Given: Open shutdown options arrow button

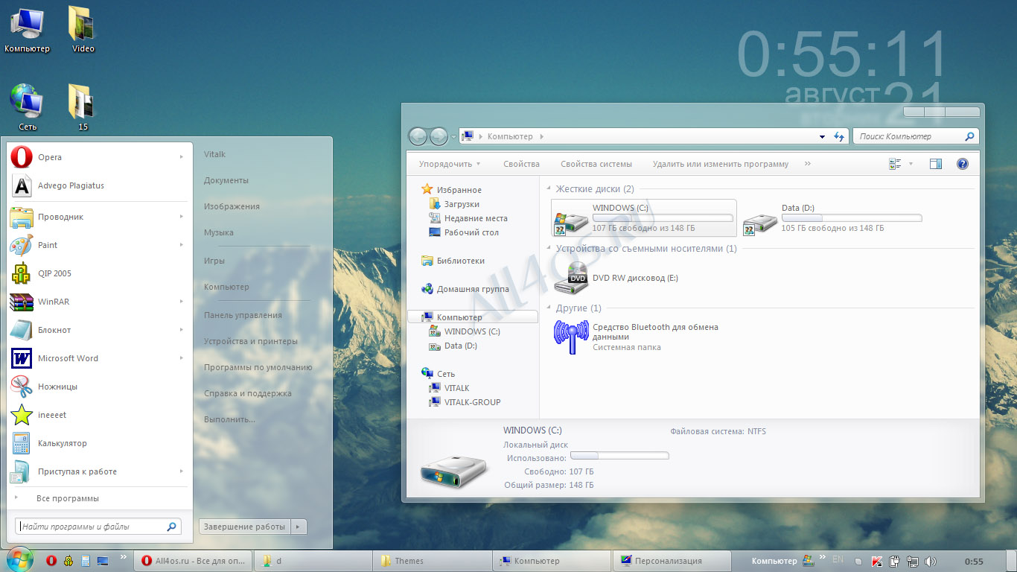Looking at the screenshot, I should pos(297,527).
